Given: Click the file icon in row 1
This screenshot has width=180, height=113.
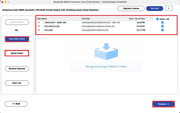Looking at the screenshot, I should [x=43, y=23].
